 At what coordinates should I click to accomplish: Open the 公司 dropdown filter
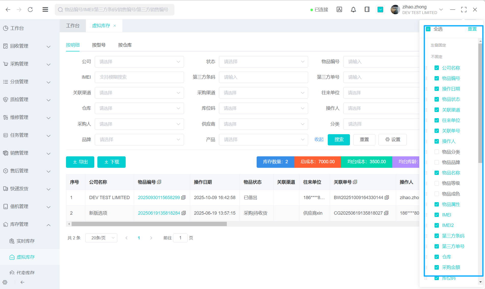coord(139,62)
